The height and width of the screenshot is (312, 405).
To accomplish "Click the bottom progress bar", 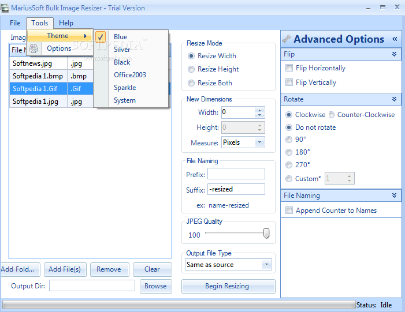I will [179, 305].
